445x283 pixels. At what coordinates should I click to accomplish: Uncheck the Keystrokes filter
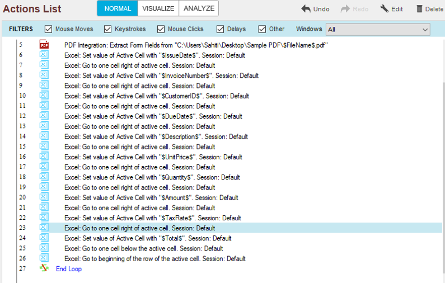coord(108,29)
